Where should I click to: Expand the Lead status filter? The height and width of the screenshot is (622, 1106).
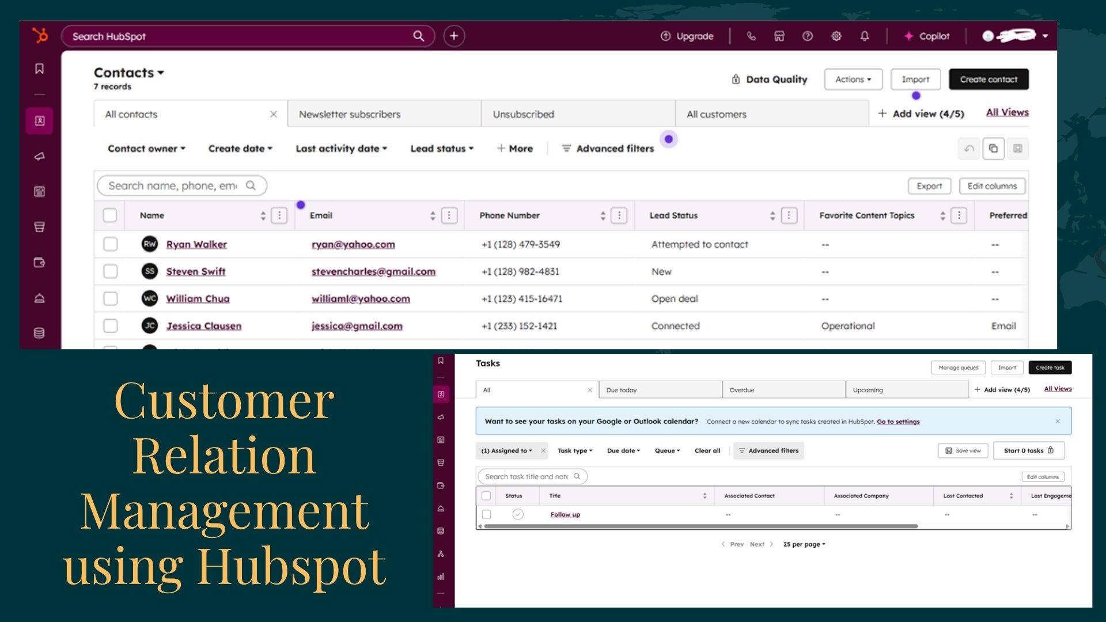(442, 149)
